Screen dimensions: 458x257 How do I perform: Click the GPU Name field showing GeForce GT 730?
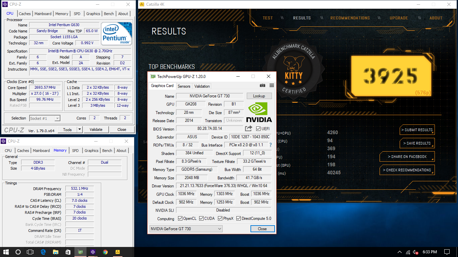(x=210, y=96)
